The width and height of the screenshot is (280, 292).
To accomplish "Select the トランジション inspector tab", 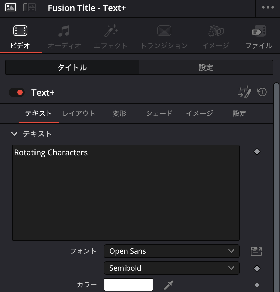I will click(x=164, y=37).
